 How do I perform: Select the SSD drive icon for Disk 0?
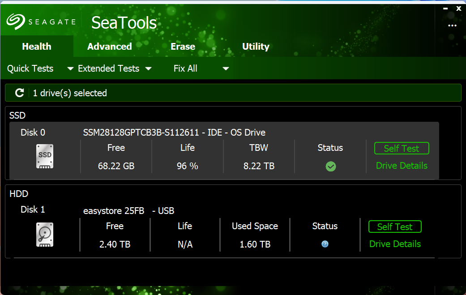(x=44, y=156)
